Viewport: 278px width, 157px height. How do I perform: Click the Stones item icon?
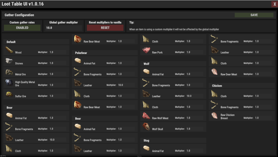(x=9, y=61)
